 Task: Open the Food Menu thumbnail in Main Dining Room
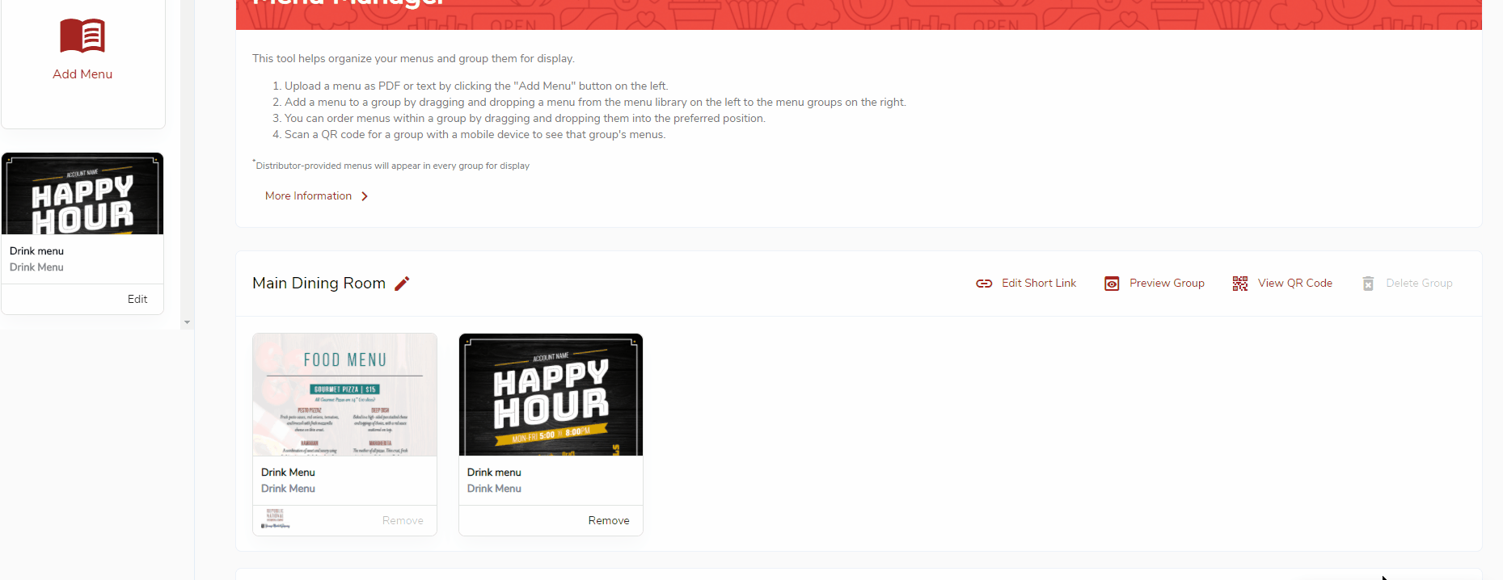pos(344,395)
